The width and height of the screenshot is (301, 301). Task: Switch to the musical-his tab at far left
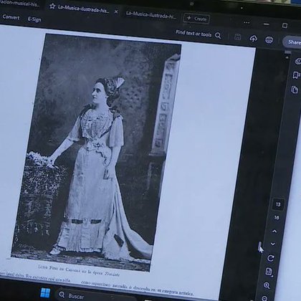(19, 4)
